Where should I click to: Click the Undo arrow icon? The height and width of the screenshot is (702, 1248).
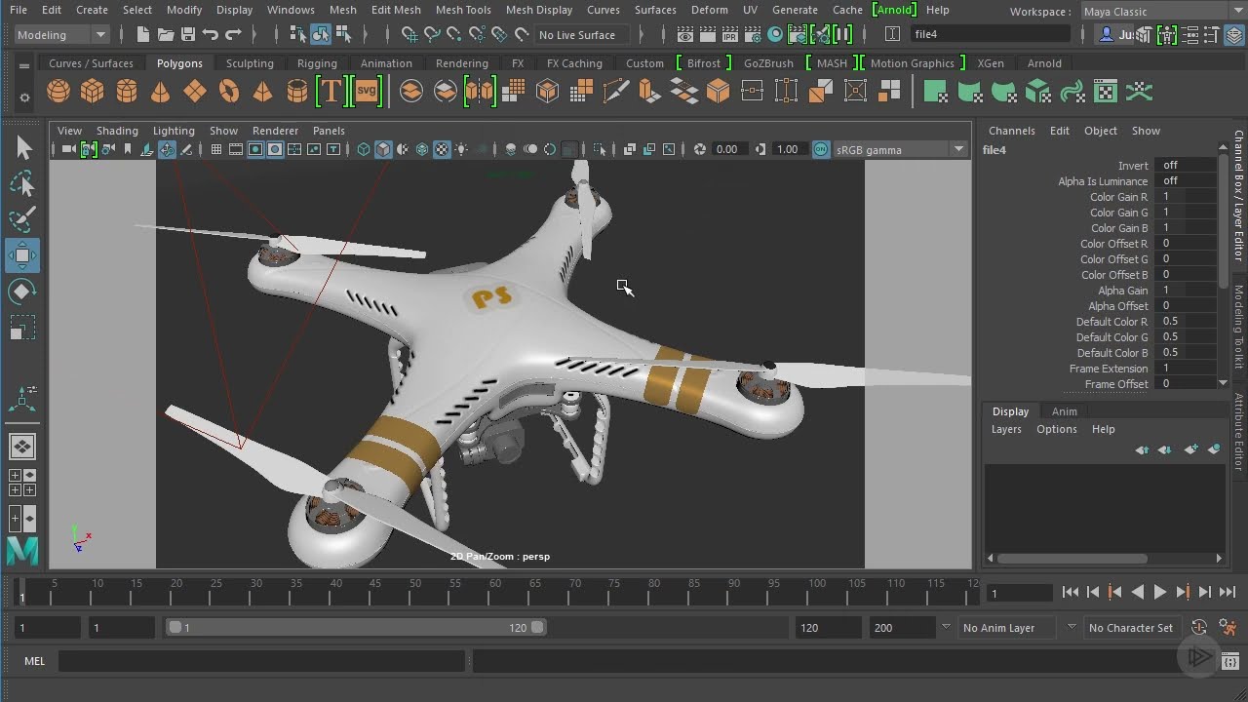click(210, 34)
